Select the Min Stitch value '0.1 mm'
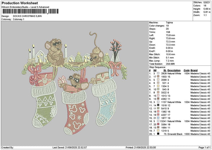 170,58
